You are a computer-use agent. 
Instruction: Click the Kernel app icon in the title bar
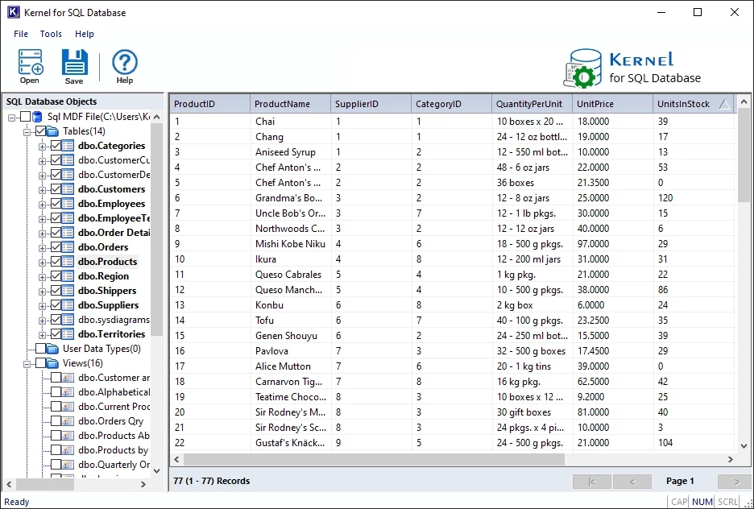(14, 12)
